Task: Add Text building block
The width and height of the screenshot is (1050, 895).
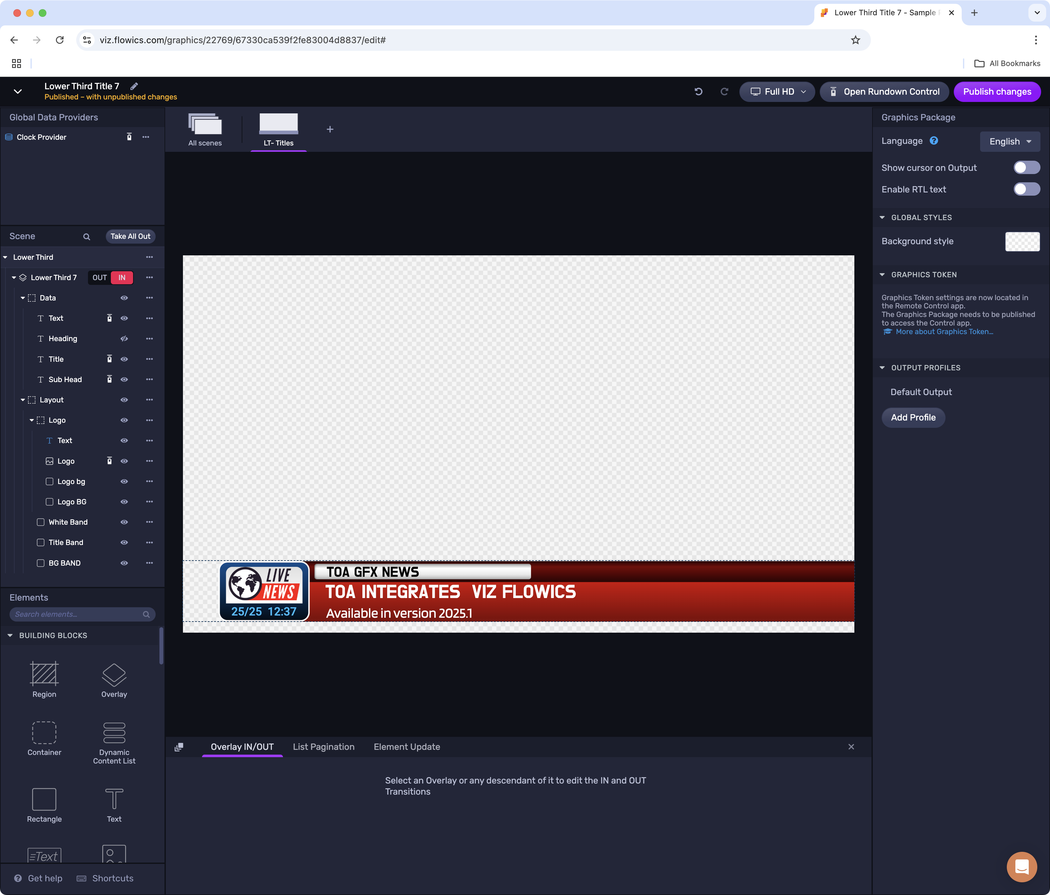Action: (x=114, y=805)
